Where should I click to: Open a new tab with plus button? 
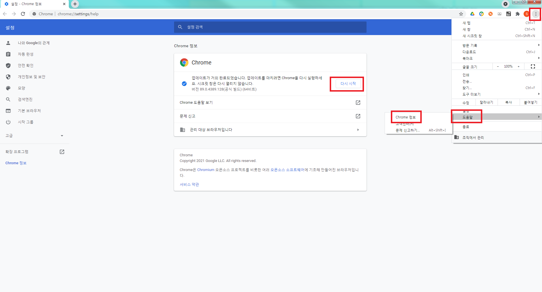point(75,4)
